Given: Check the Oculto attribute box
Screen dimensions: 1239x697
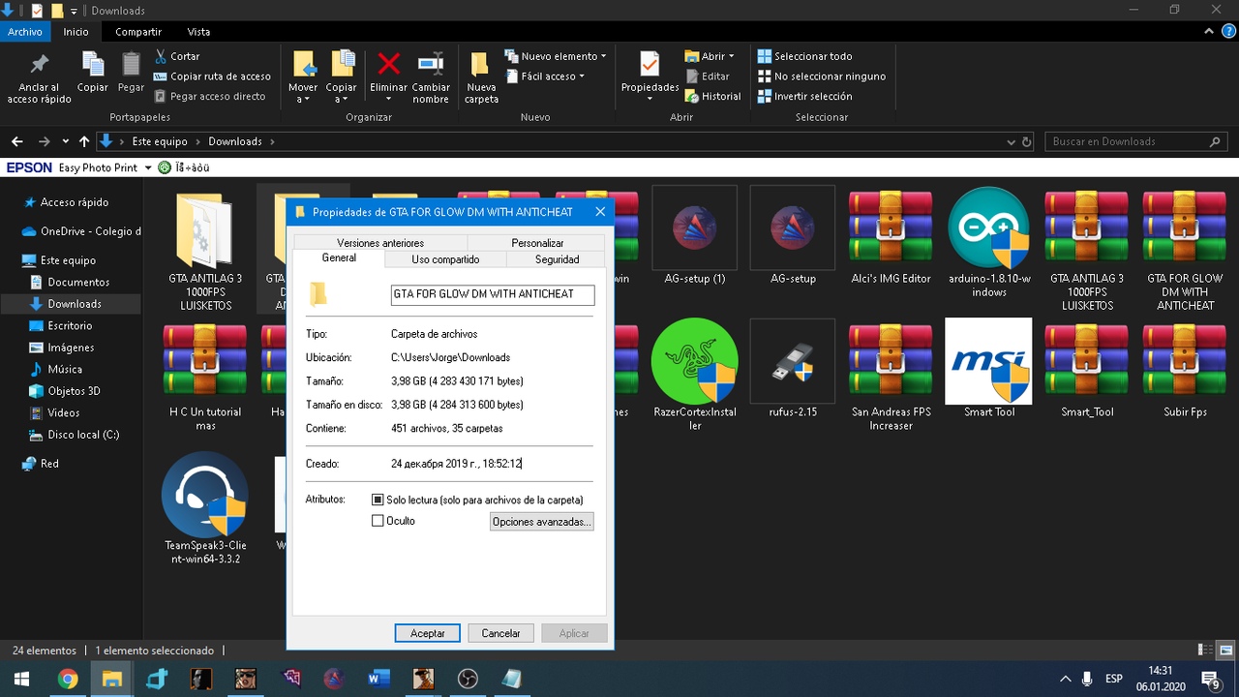Looking at the screenshot, I should pyautogui.click(x=378, y=521).
